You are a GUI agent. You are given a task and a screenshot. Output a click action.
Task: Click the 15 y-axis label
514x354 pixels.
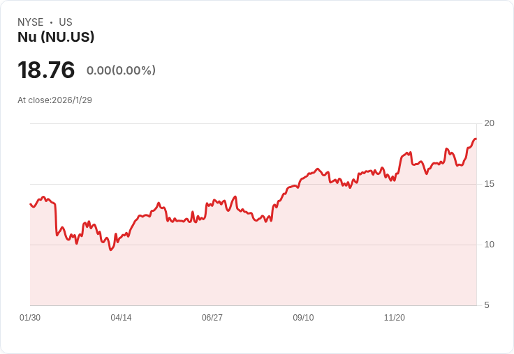(x=490, y=184)
